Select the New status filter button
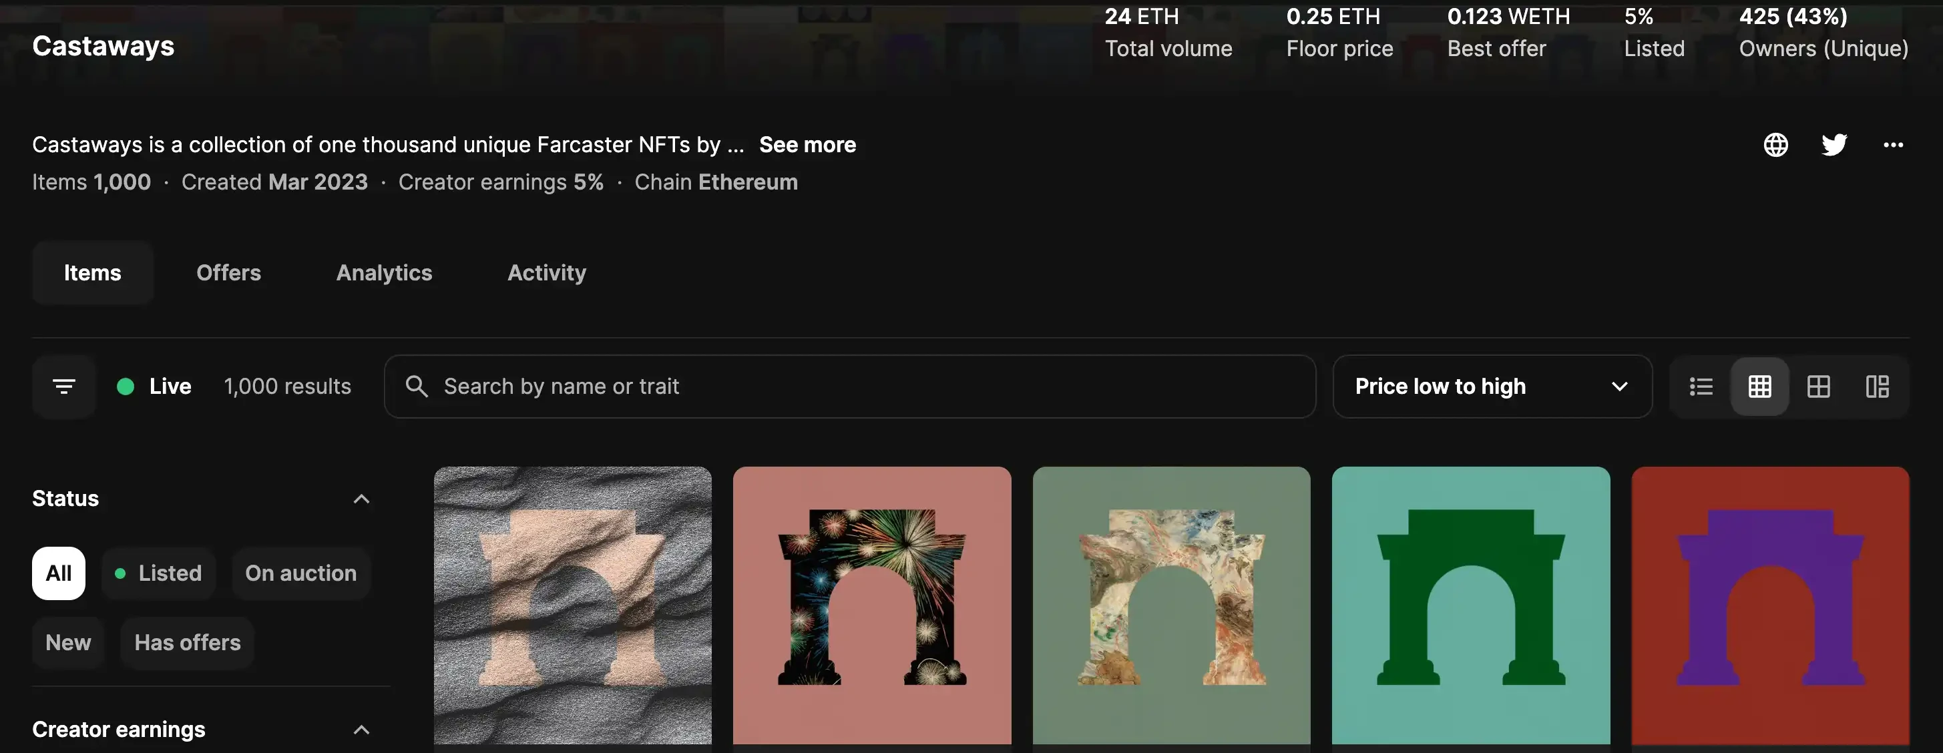This screenshot has height=753, width=1943. 68,642
